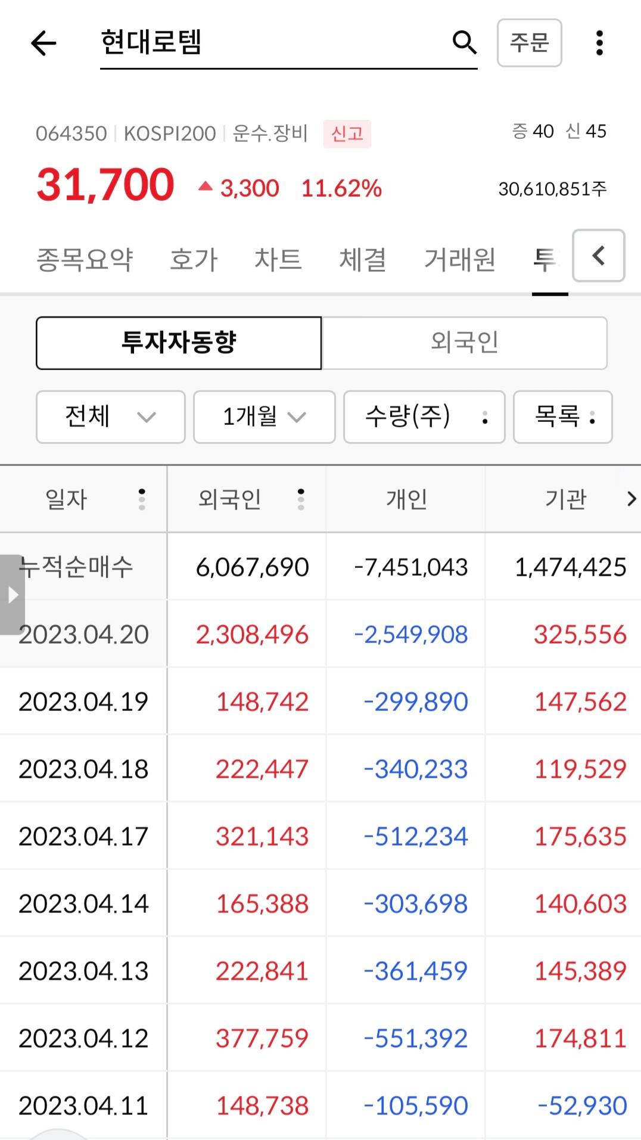Screen dimensions: 641x1140
Task: Switch to the 차트 tab
Action: [278, 260]
